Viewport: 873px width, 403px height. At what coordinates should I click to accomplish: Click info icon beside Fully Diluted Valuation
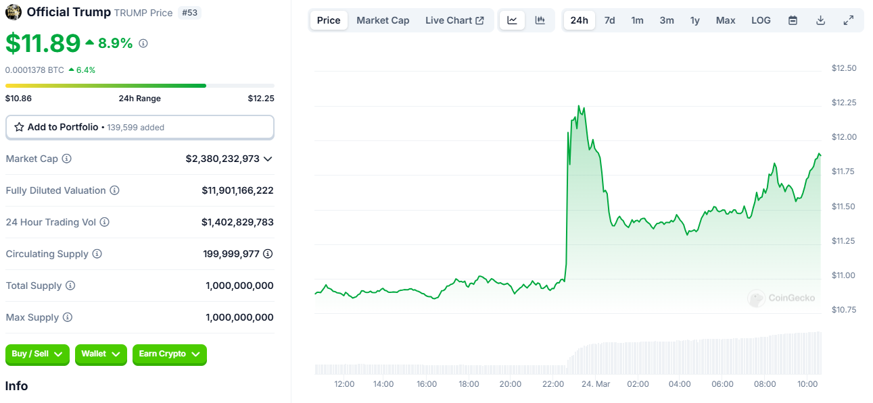tap(114, 190)
